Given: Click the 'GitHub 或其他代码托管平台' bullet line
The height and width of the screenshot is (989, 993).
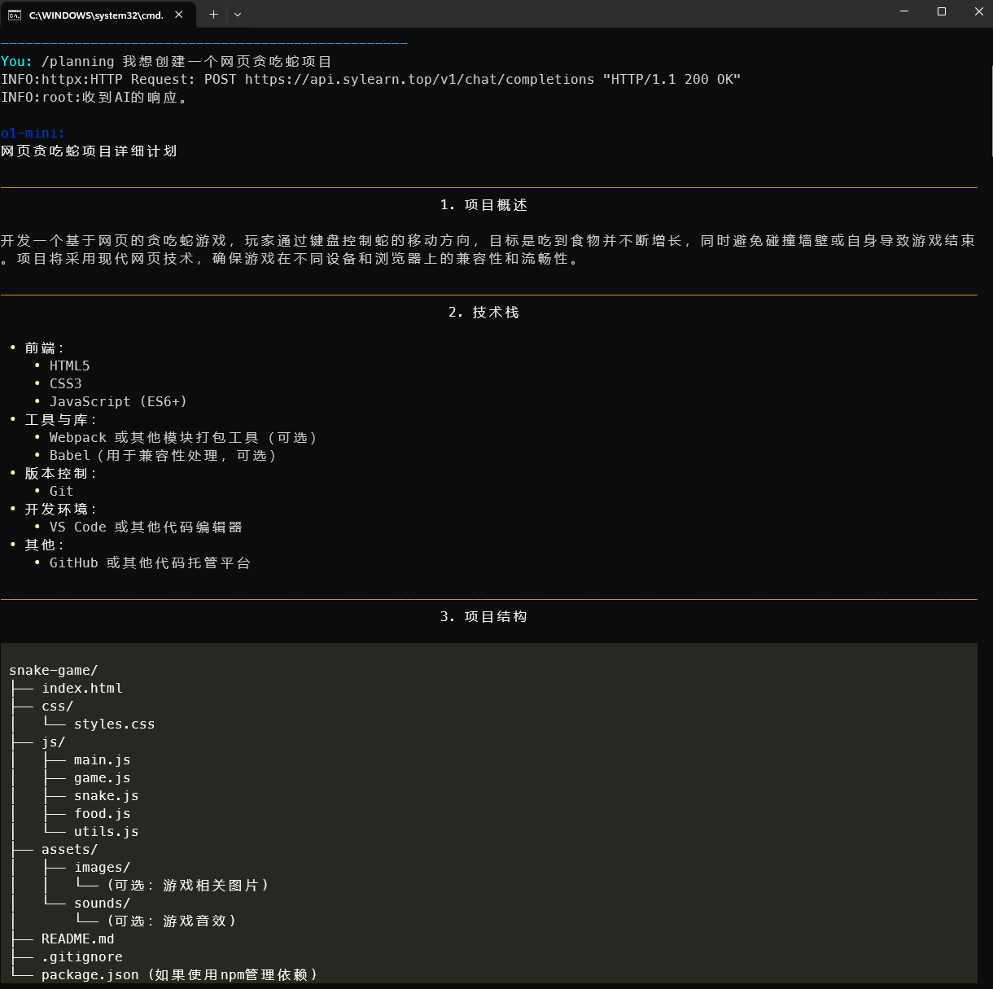Looking at the screenshot, I should [149, 562].
